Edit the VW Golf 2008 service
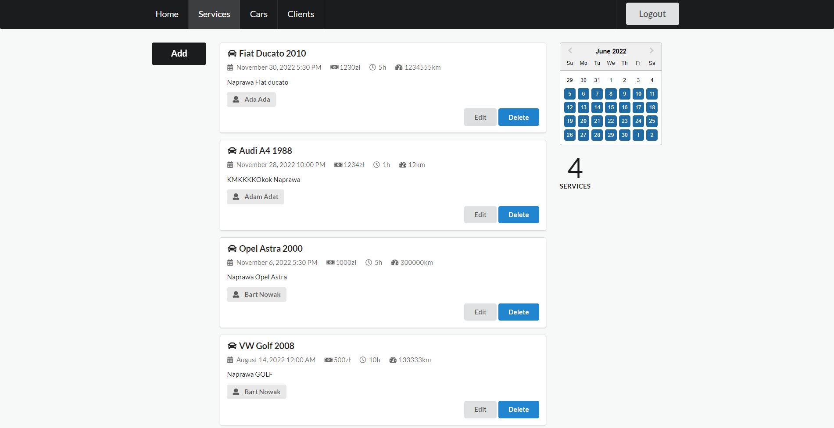 [480, 410]
